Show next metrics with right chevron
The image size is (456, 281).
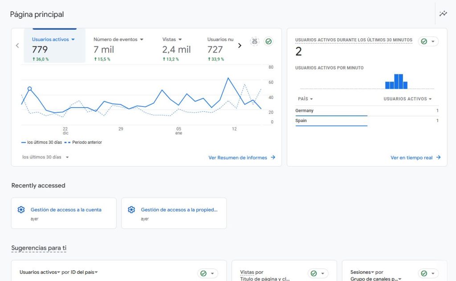coord(240,45)
